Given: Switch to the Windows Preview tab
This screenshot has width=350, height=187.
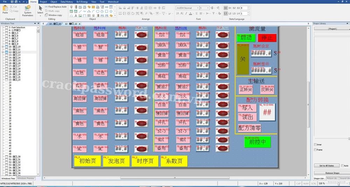Looking at the screenshot, I should click(26, 178).
